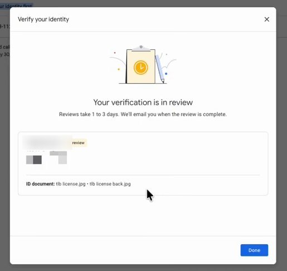Viewport: 287px width, 271px height.
Task: Close the Verify your identity dialog
Action: [266, 20]
